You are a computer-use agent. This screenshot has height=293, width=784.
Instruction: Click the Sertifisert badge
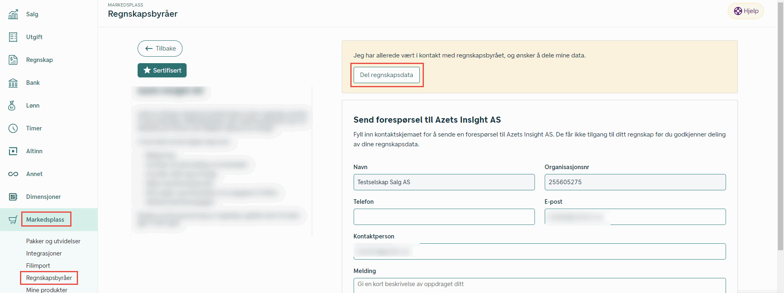pyautogui.click(x=162, y=70)
